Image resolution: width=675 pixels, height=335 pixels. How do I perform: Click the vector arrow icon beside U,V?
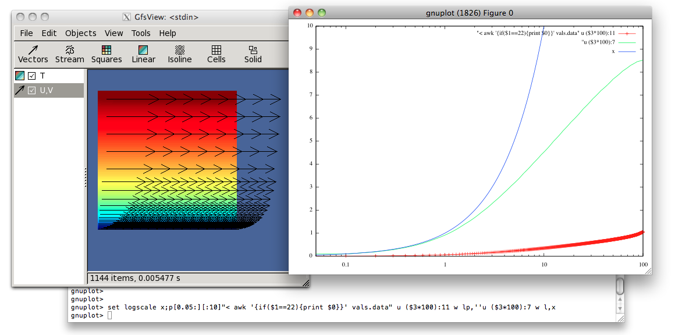pos(20,90)
